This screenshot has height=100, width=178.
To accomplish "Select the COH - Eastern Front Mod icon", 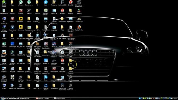I will pyautogui.click(x=71, y=37).
